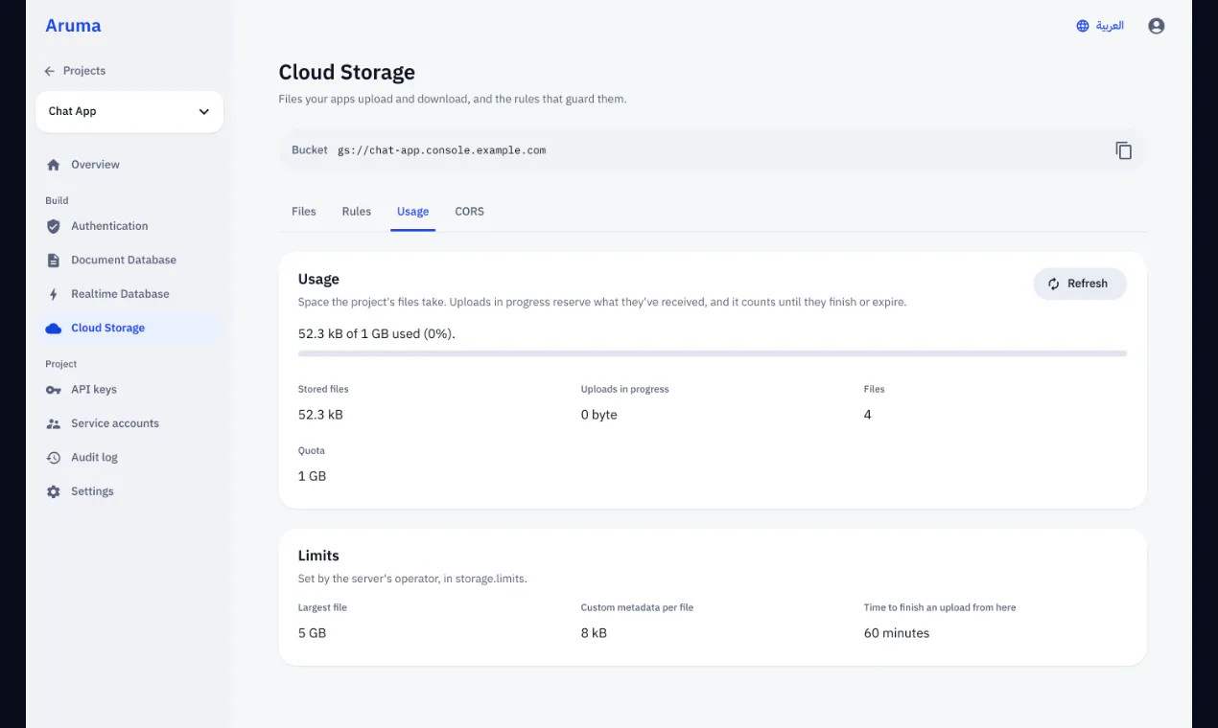Image resolution: width=1218 pixels, height=728 pixels.
Task: Click the Audit log history icon
Action: coord(54,458)
